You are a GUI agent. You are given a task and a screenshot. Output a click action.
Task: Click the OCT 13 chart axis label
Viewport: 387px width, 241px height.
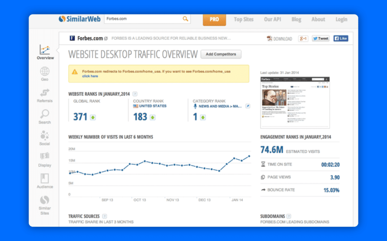[x=140, y=200]
